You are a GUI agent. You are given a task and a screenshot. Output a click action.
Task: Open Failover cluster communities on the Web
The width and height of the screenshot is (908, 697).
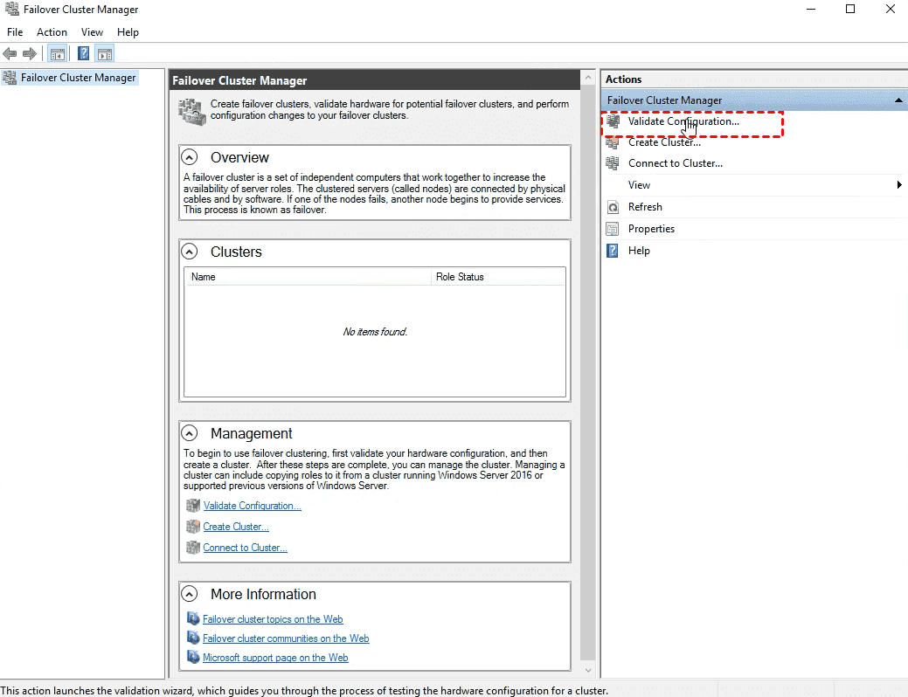pos(286,638)
